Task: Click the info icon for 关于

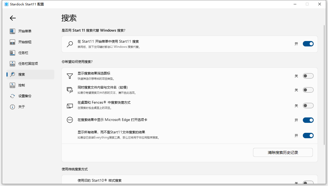Action: pyautogui.click(x=12, y=107)
